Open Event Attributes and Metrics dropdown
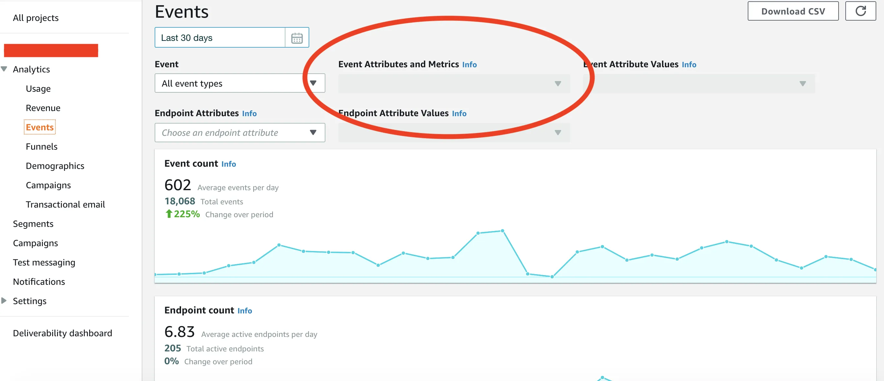884x381 pixels. (x=454, y=84)
